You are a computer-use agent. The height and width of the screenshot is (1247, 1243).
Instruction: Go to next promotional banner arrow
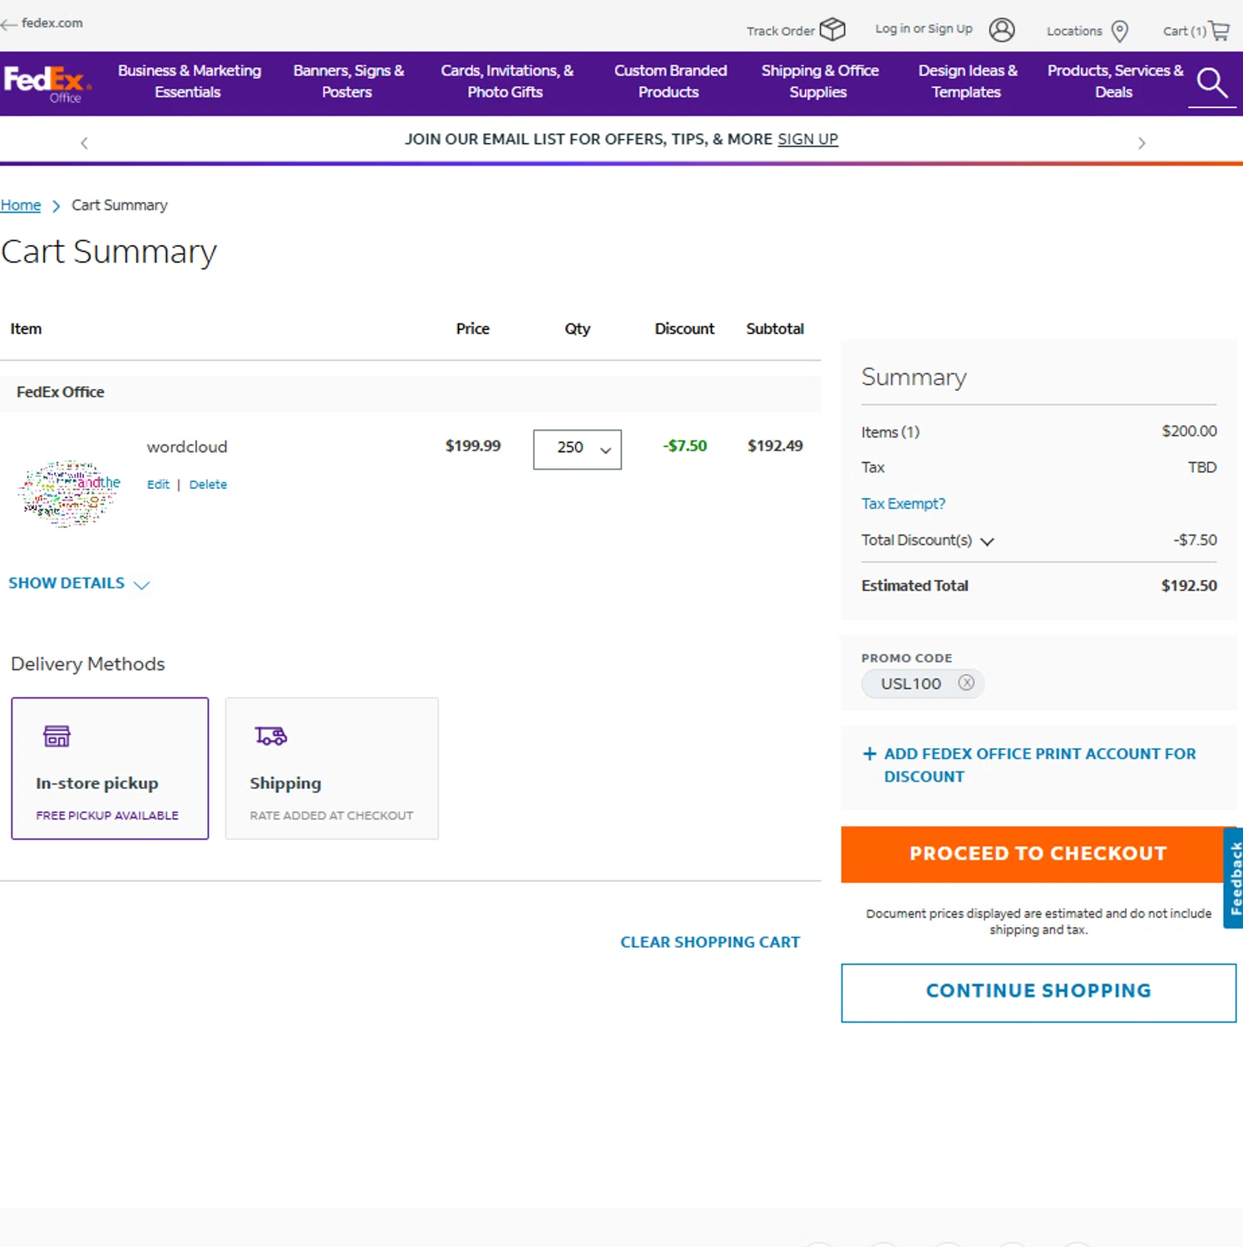point(1142,143)
